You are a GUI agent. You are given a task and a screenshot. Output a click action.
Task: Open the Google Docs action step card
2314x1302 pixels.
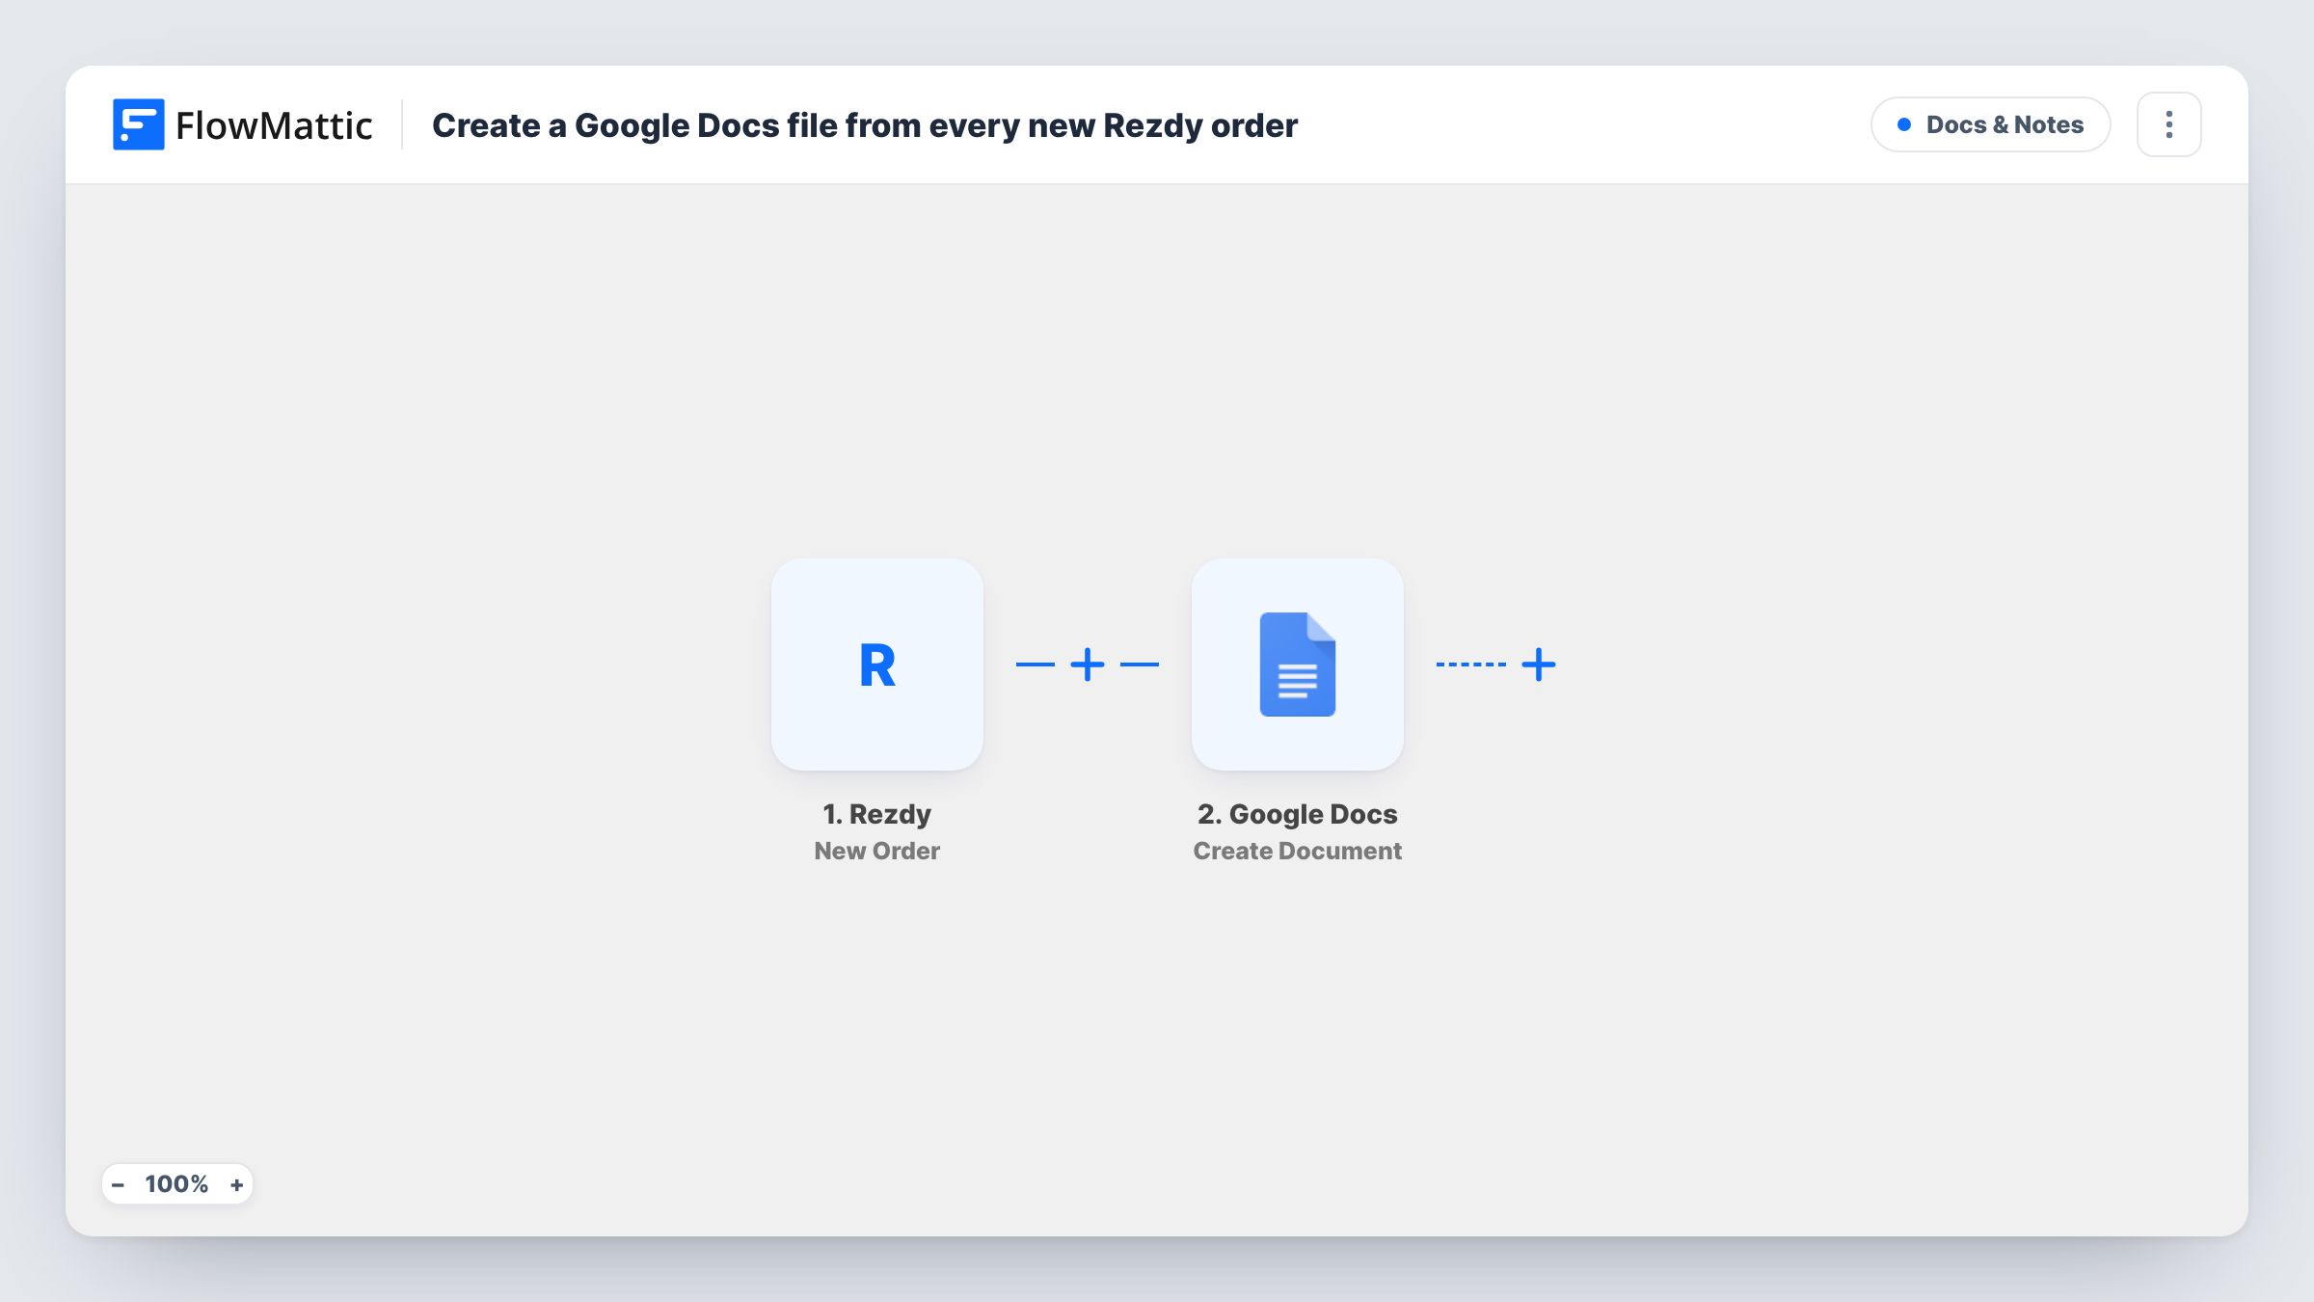(x=1297, y=665)
